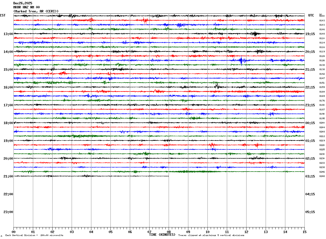Click the date label Dec26,2025
The image size is (326, 239).
(x=23, y=3)
